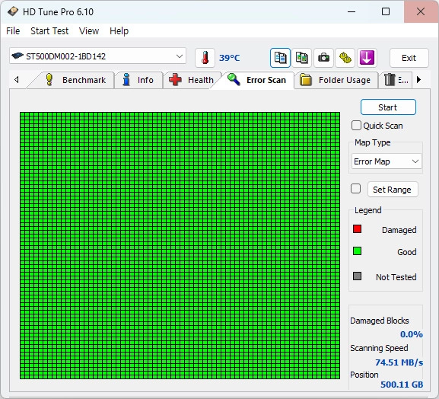Click the 39°C temperature reading
The width and height of the screenshot is (439, 399).
229,58
